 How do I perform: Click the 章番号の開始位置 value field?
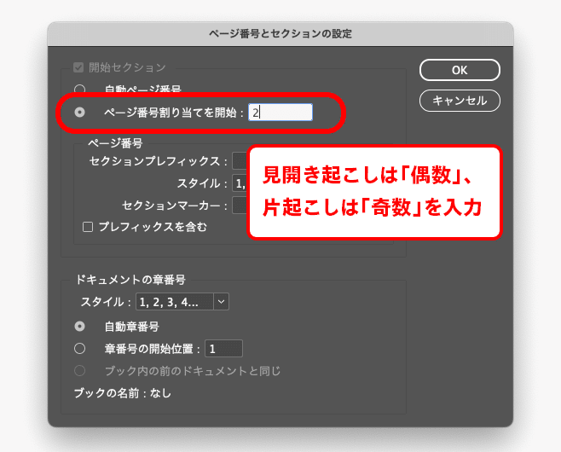[223, 349]
